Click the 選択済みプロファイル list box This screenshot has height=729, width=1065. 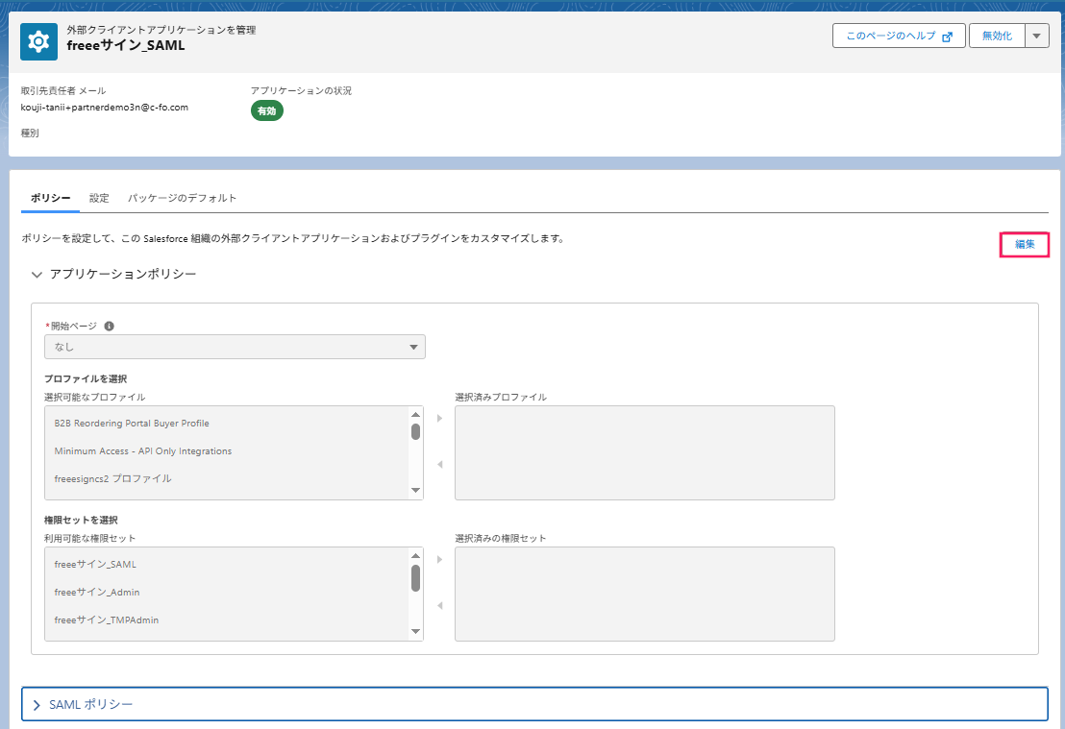(x=645, y=452)
